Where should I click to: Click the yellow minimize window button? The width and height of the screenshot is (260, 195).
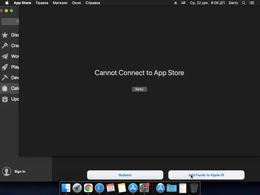click(6, 11)
